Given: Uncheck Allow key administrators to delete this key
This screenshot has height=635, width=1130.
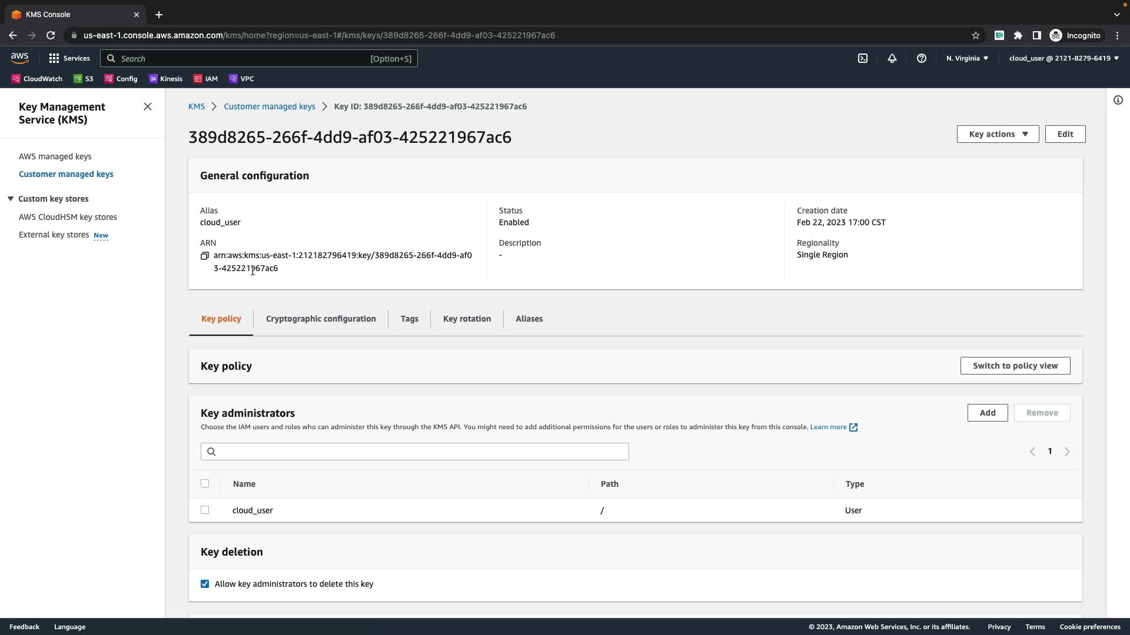Looking at the screenshot, I should [205, 584].
